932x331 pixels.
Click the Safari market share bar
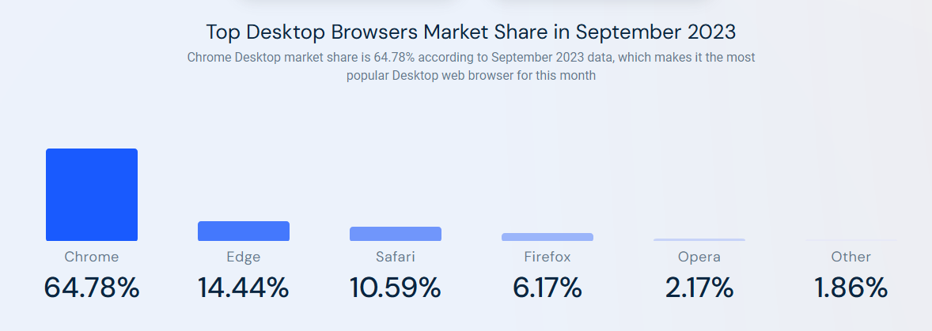(396, 234)
